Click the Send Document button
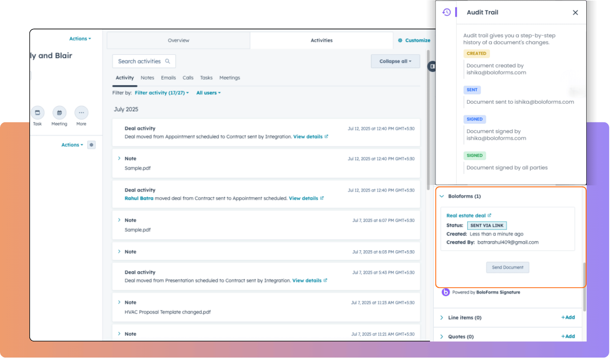 507,267
